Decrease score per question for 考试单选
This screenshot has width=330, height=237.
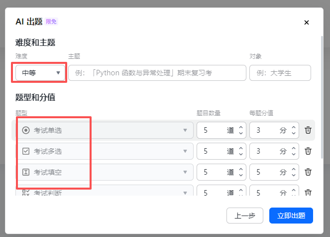(294, 133)
